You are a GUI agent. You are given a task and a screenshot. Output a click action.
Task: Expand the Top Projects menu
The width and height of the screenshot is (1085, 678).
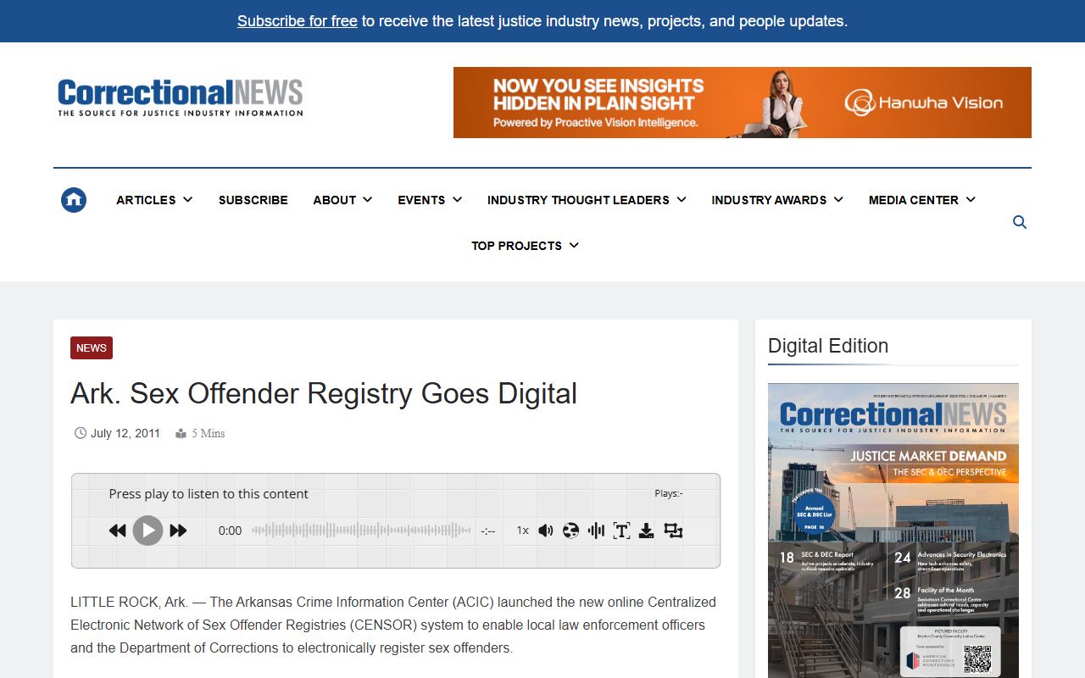(525, 246)
